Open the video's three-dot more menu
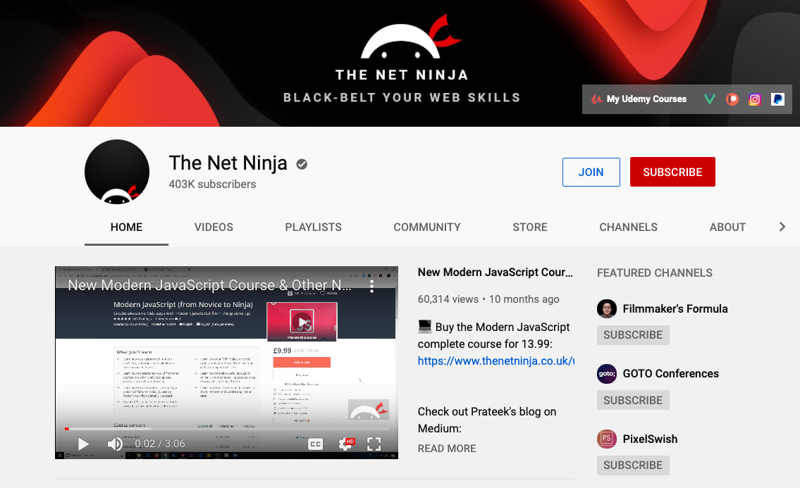The image size is (800, 488). (372, 286)
